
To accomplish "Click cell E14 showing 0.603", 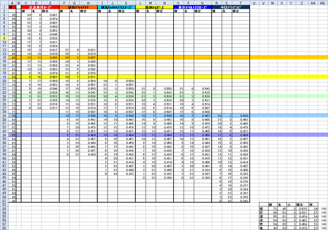I will tap(50, 57).
